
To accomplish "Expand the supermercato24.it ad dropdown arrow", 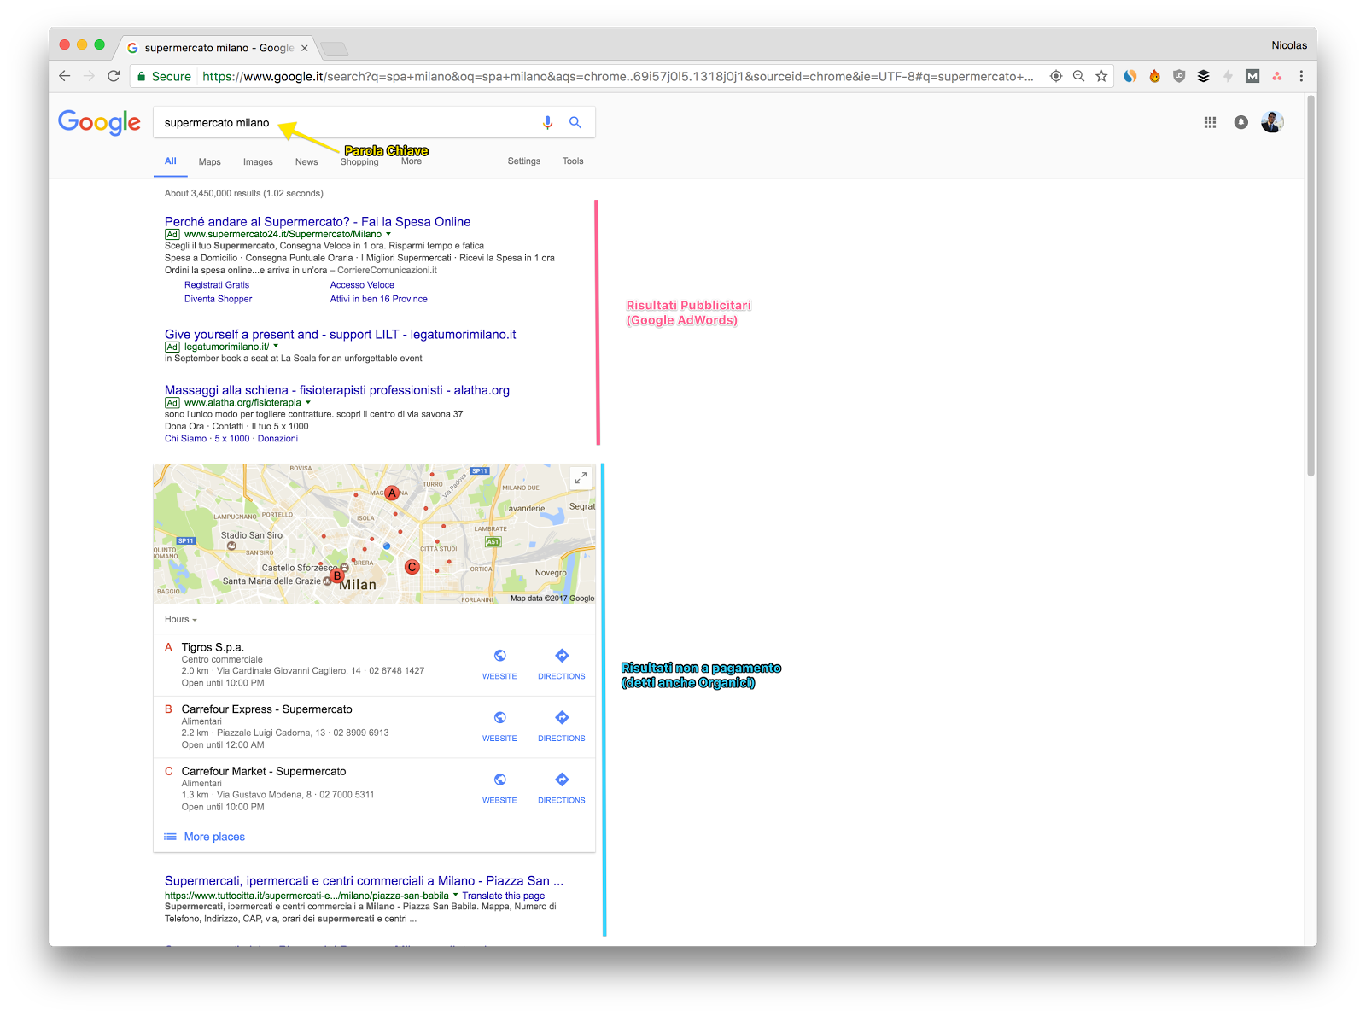I will click(x=388, y=234).
